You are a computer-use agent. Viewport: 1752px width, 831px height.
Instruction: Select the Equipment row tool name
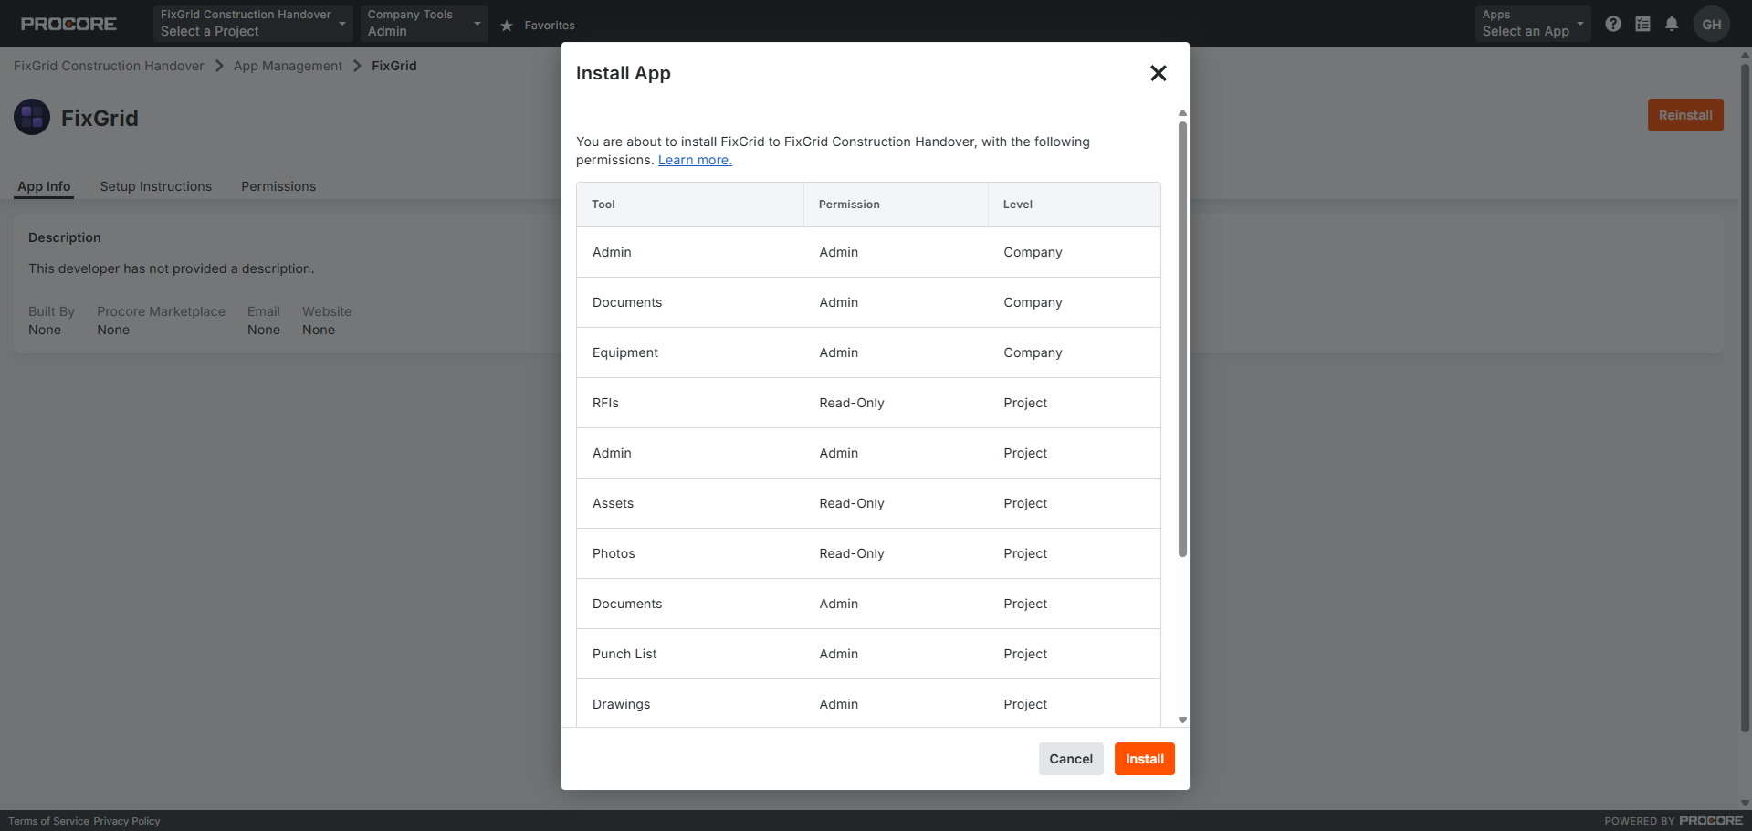[x=625, y=352]
